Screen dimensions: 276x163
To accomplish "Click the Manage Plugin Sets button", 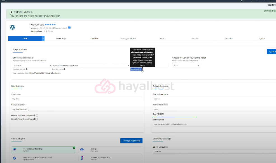I will 131,141.
